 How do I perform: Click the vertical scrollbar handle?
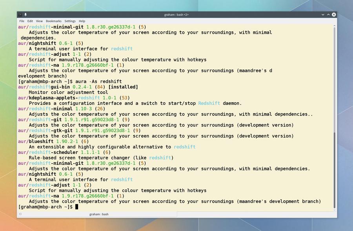click(335, 170)
